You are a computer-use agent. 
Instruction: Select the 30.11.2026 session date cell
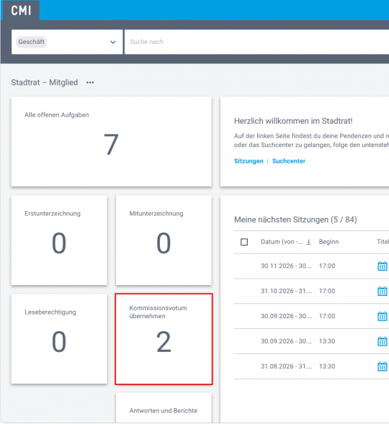(x=287, y=266)
